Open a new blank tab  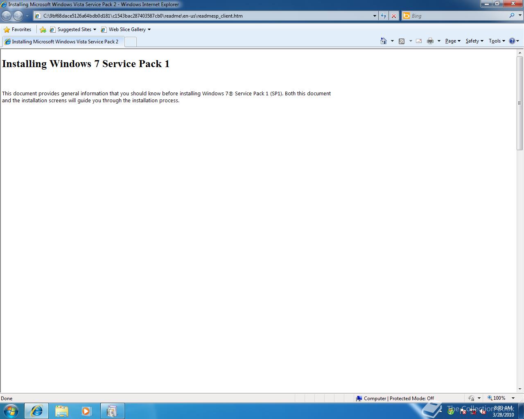(x=130, y=42)
